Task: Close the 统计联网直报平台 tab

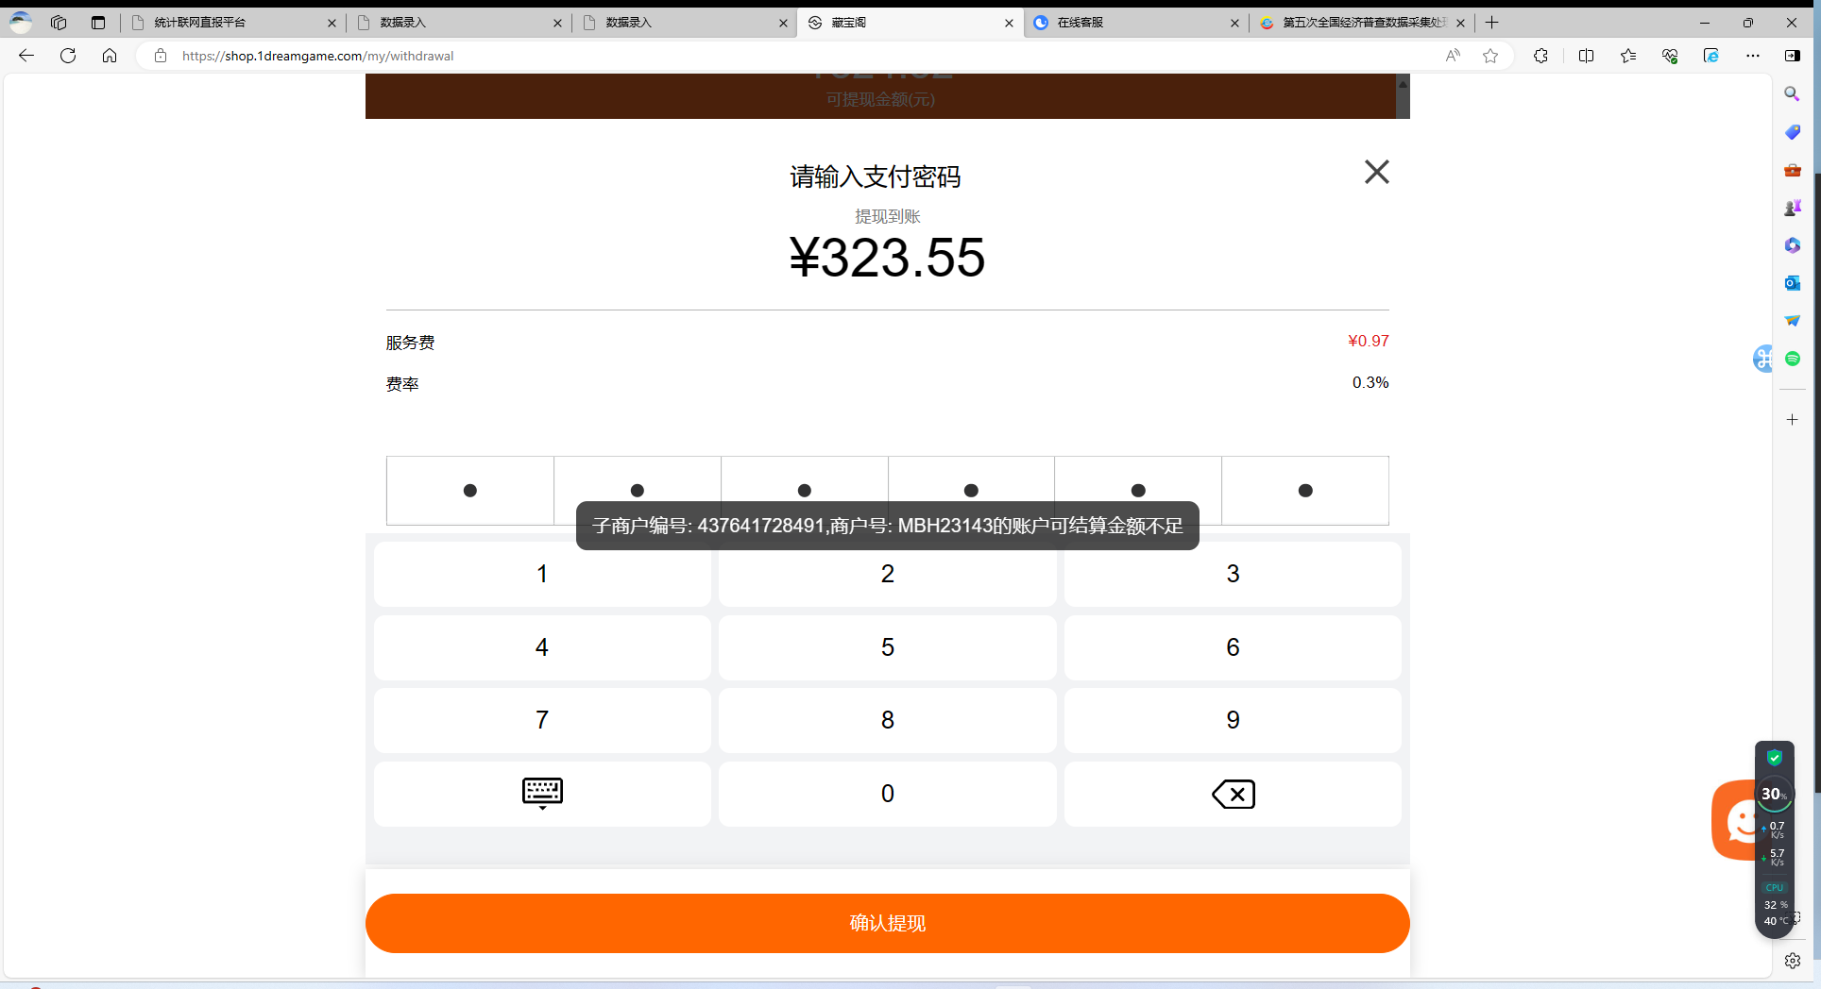Action: coord(332,23)
